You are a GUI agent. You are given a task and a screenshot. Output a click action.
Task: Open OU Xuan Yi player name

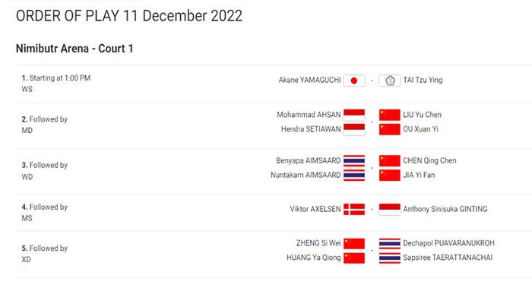click(x=422, y=128)
